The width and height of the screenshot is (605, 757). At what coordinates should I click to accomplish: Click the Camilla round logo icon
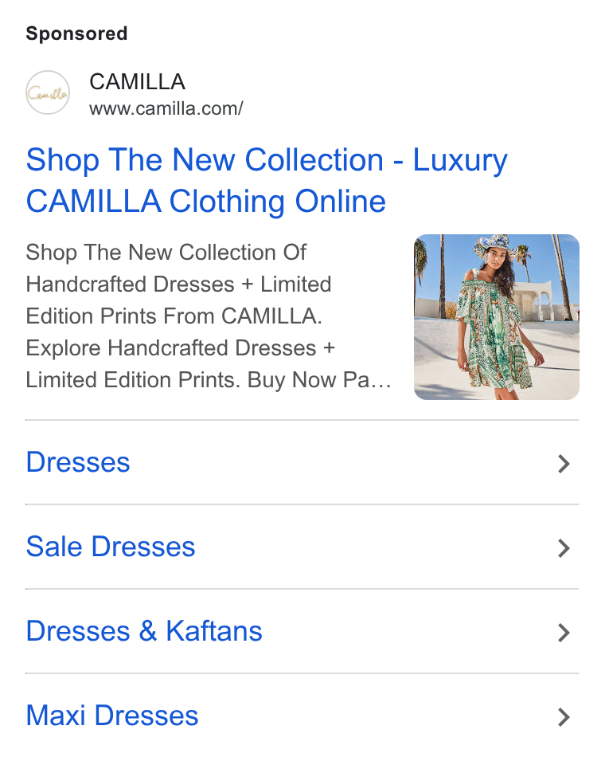(47, 92)
